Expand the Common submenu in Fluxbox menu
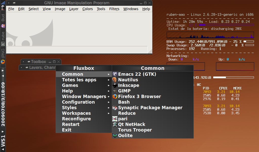 pos(84,74)
